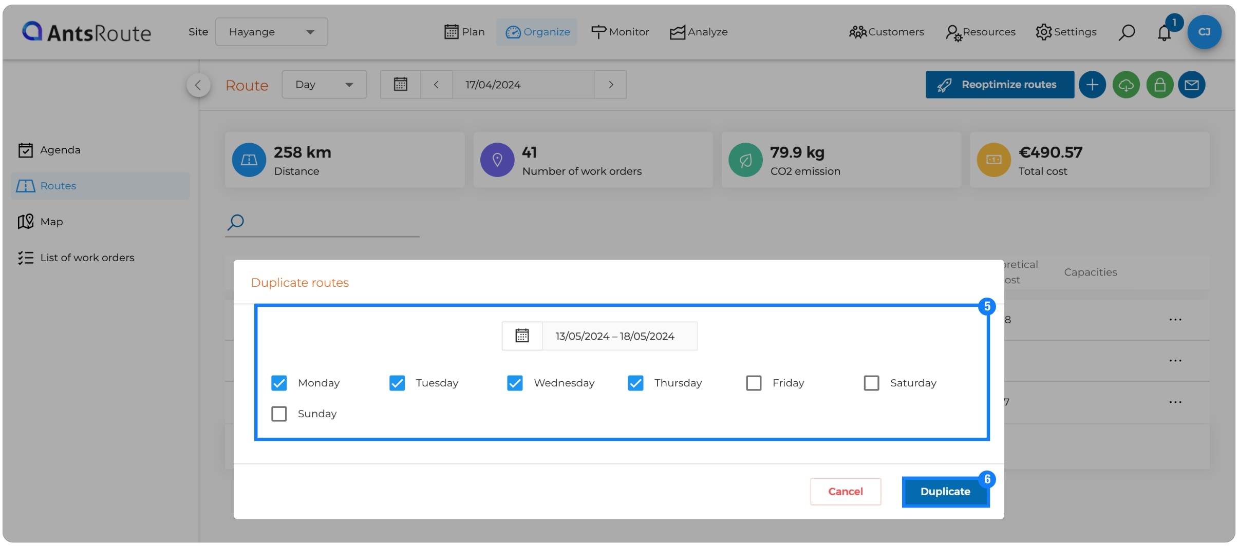Click the CJ user avatar
The height and width of the screenshot is (547, 1238).
click(x=1204, y=32)
